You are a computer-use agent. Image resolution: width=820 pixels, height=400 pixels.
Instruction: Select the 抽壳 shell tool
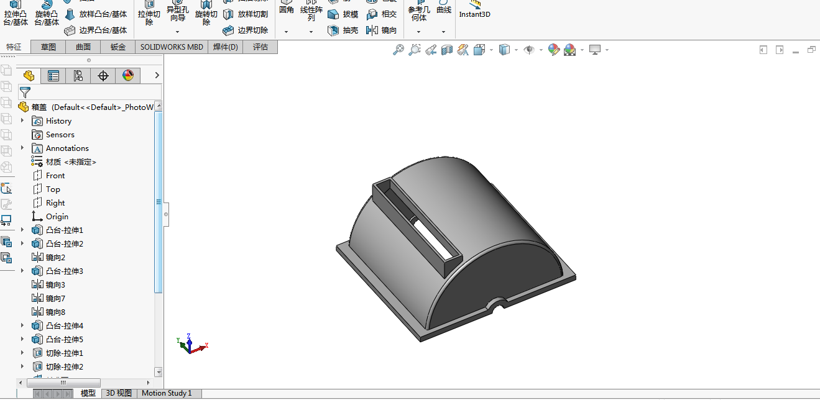pos(343,30)
